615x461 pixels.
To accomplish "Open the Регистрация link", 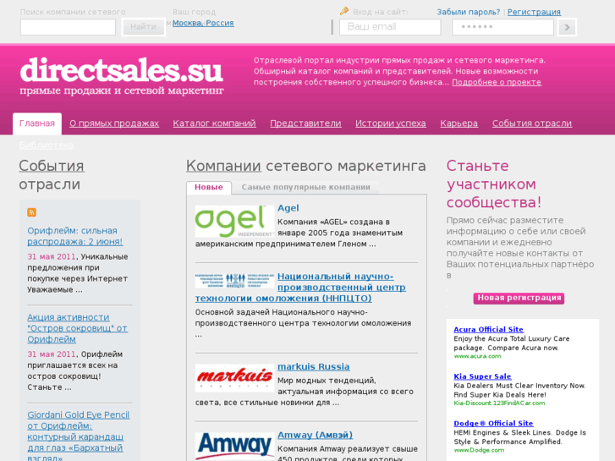I will click(x=534, y=12).
